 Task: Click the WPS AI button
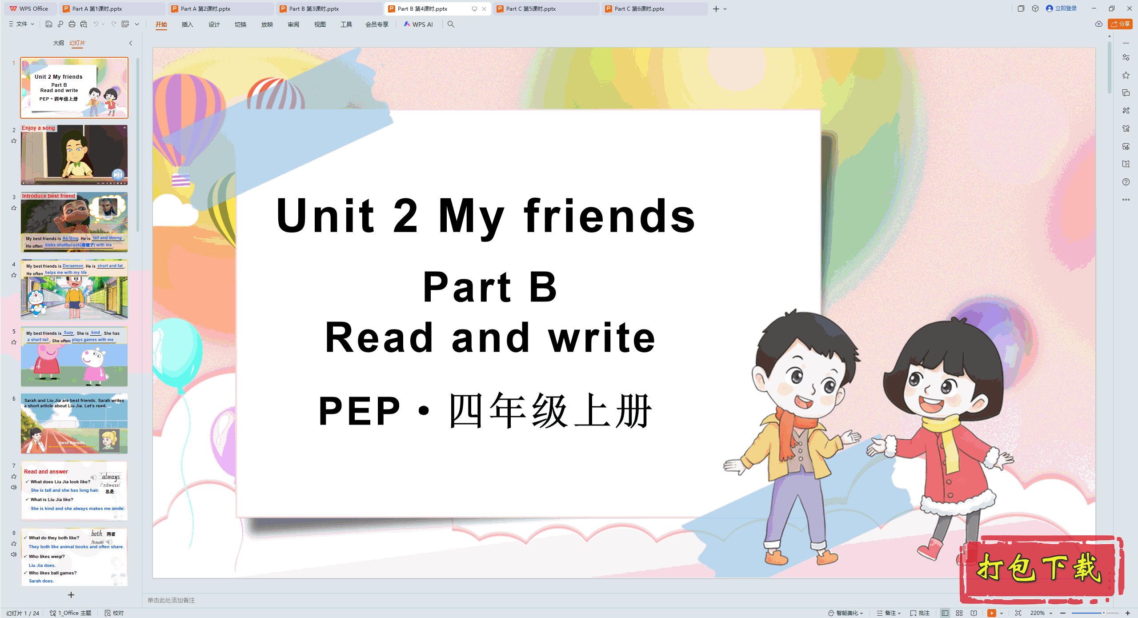[x=418, y=24]
